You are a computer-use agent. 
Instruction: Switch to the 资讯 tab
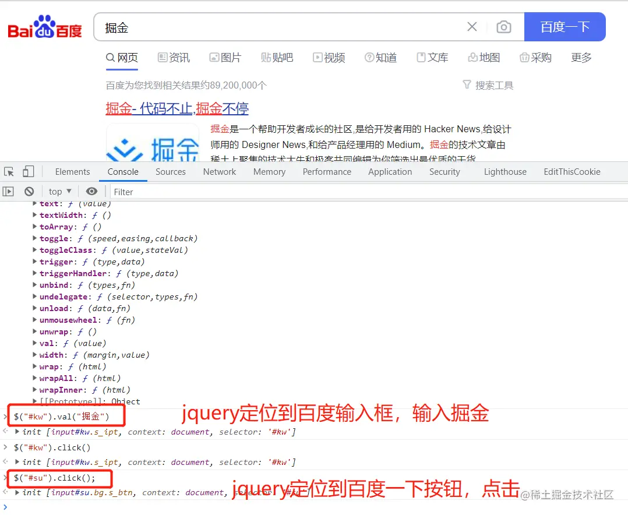tap(174, 58)
